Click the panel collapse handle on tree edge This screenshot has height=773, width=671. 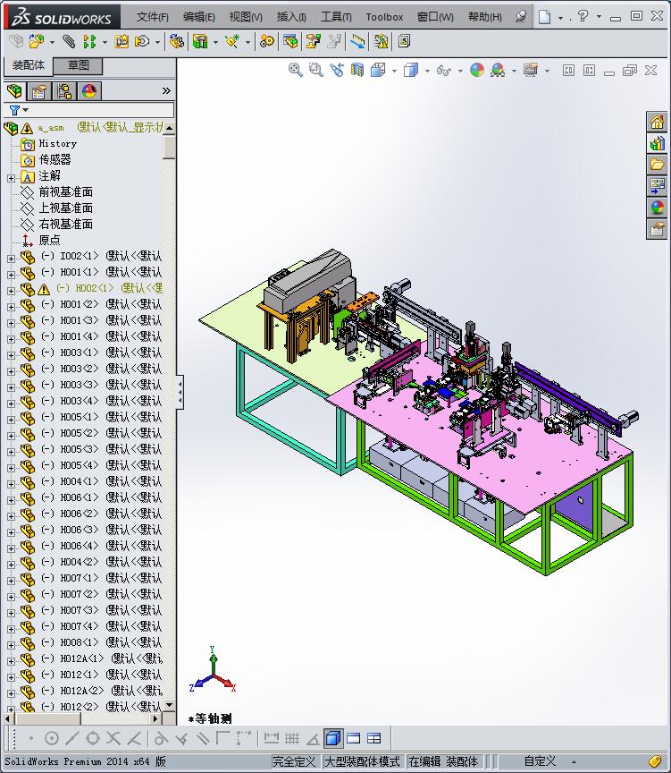click(x=180, y=392)
